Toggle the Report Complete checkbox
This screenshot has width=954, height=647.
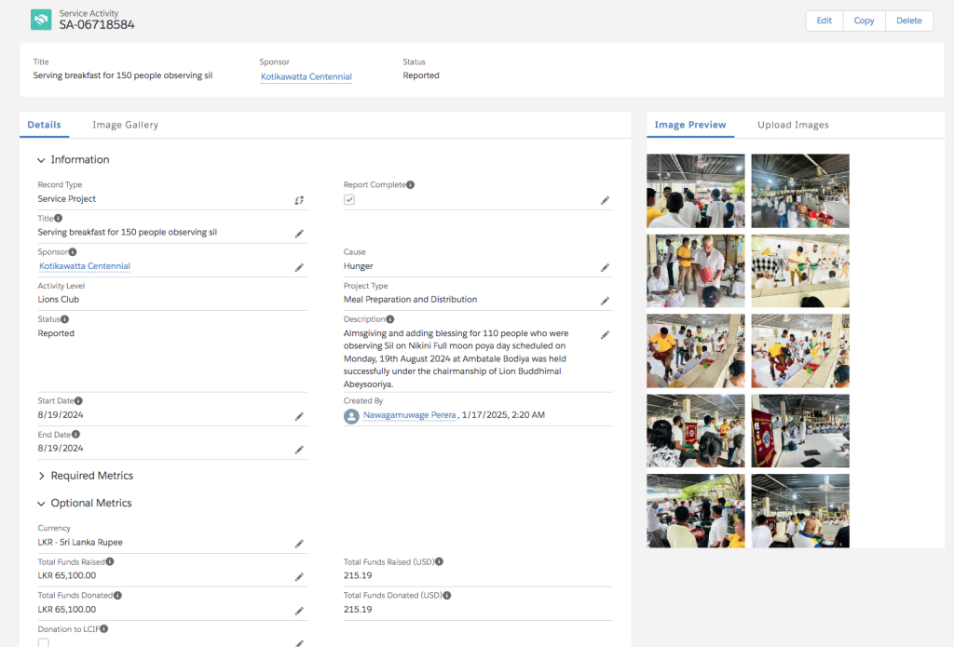pos(349,199)
